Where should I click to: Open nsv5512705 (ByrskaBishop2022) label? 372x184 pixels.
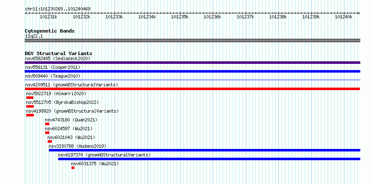pyautogui.click(x=62, y=102)
